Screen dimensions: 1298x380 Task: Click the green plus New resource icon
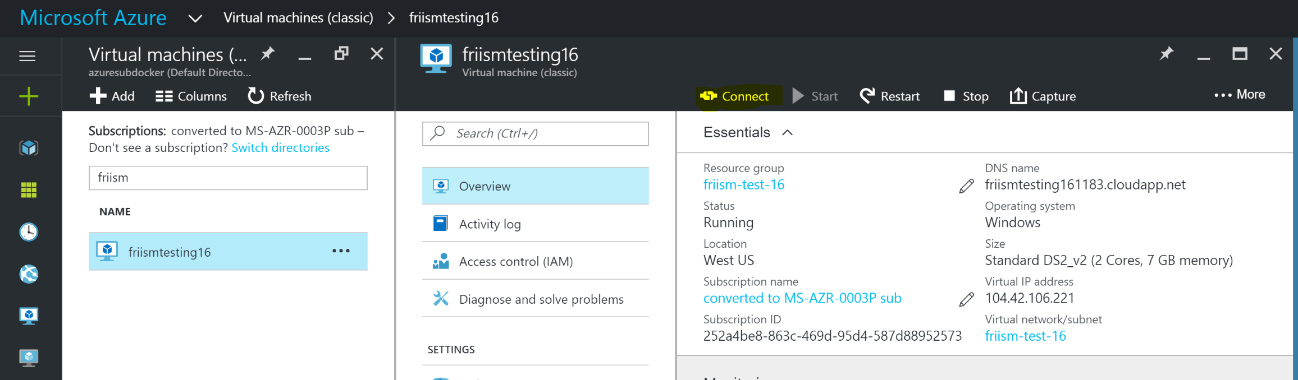(x=29, y=96)
